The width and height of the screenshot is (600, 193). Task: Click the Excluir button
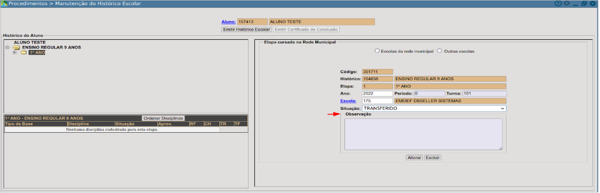click(433, 157)
